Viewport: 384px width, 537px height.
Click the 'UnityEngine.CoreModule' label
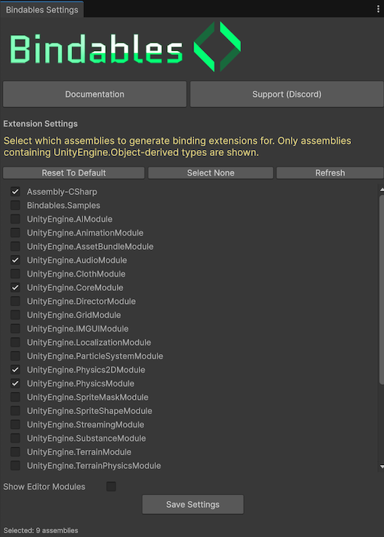[x=75, y=288]
